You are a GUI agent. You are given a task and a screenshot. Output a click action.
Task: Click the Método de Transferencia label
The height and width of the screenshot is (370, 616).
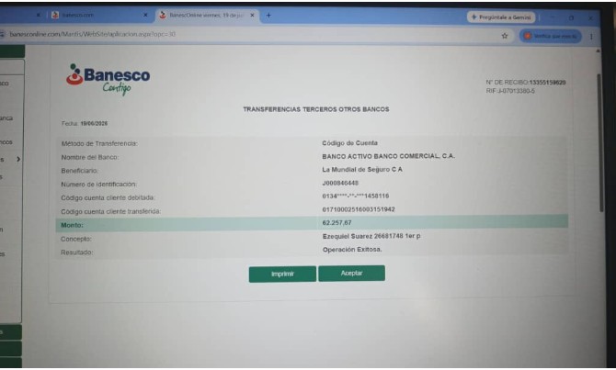pyautogui.click(x=99, y=143)
